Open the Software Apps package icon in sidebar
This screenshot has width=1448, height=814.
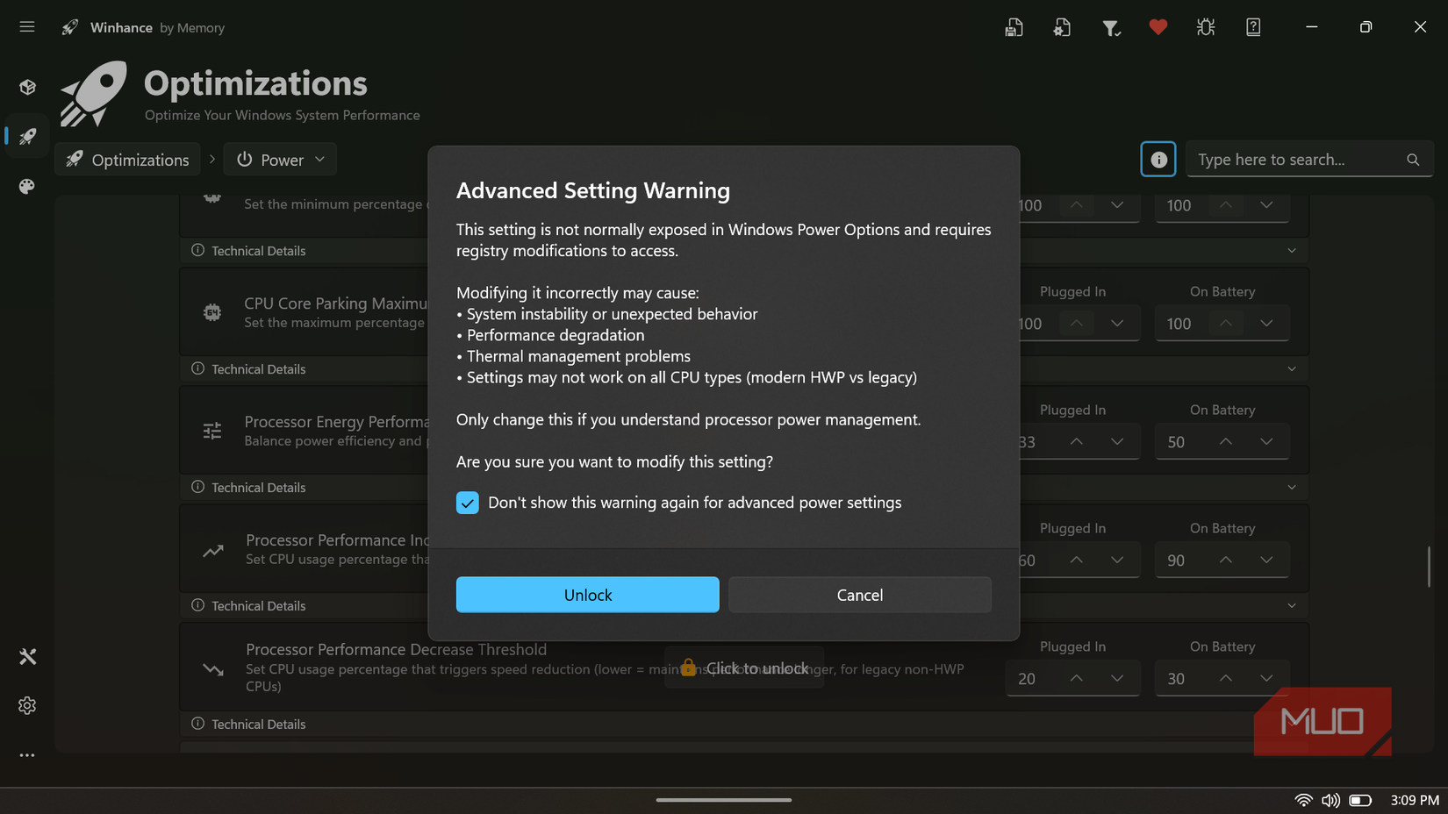(26, 87)
